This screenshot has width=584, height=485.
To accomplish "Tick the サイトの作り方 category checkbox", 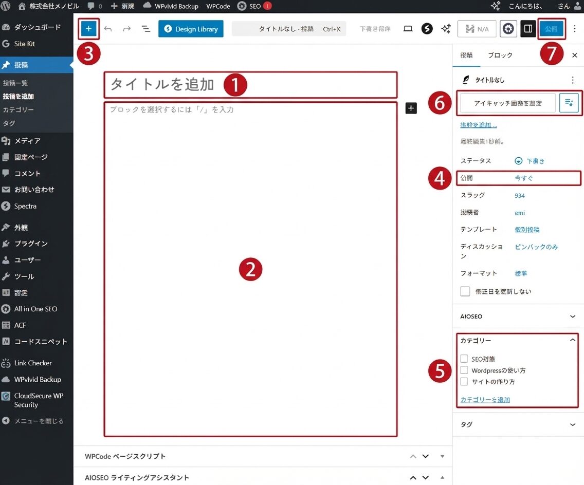I will point(464,381).
